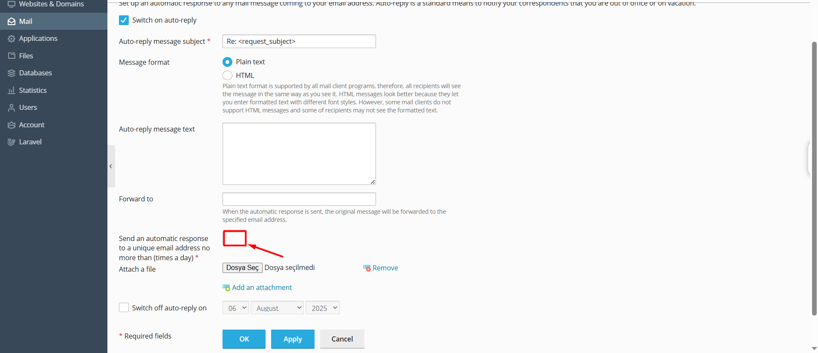Viewport: 818px width, 353px height.
Task: Click the Mail envelope icon in sidebar
Action: 12,21
